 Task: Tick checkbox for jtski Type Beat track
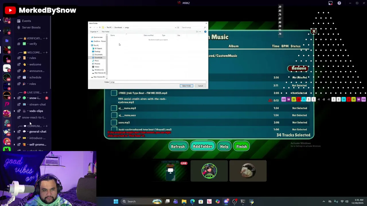click(114, 93)
